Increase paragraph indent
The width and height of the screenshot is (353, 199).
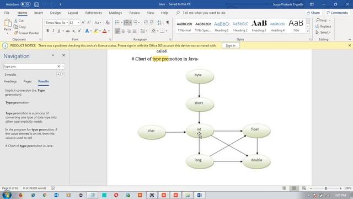(152, 22)
